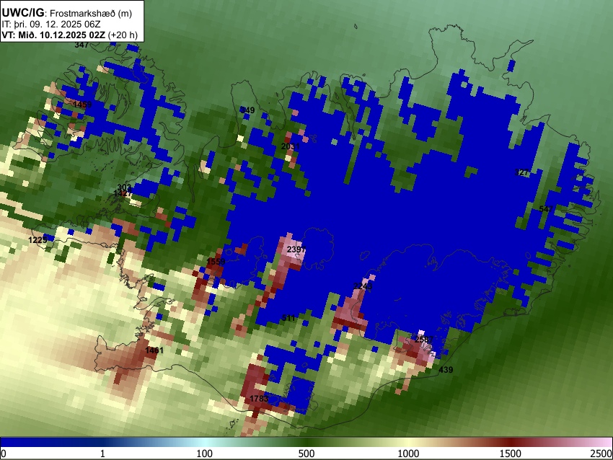Click the map value 1427
The height and width of the screenshot is (460, 613).
pyautogui.click(x=123, y=193)
